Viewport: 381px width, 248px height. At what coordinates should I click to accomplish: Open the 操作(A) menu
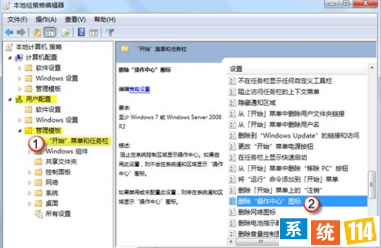click(x=46, y=19)
